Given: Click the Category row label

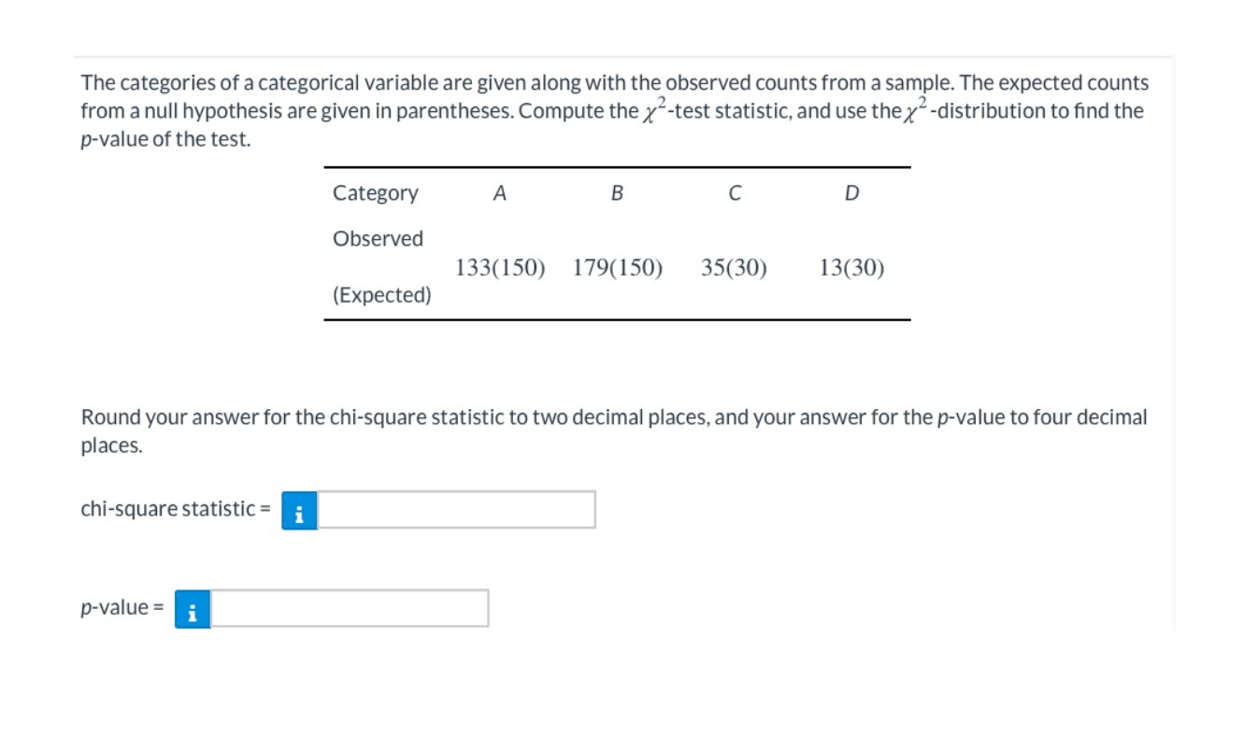Looking at the screenshot, I should (x=376, y=193).
